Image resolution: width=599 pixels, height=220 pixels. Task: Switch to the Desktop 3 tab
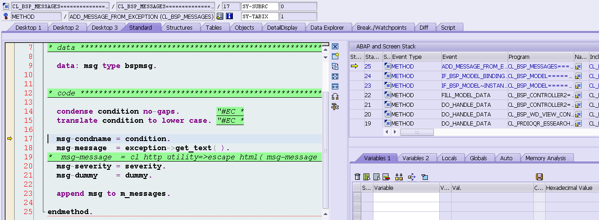tap(105, 27)
